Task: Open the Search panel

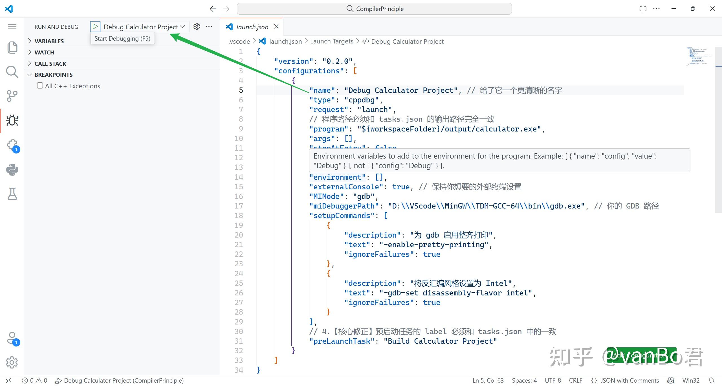Action: [12, 72]
